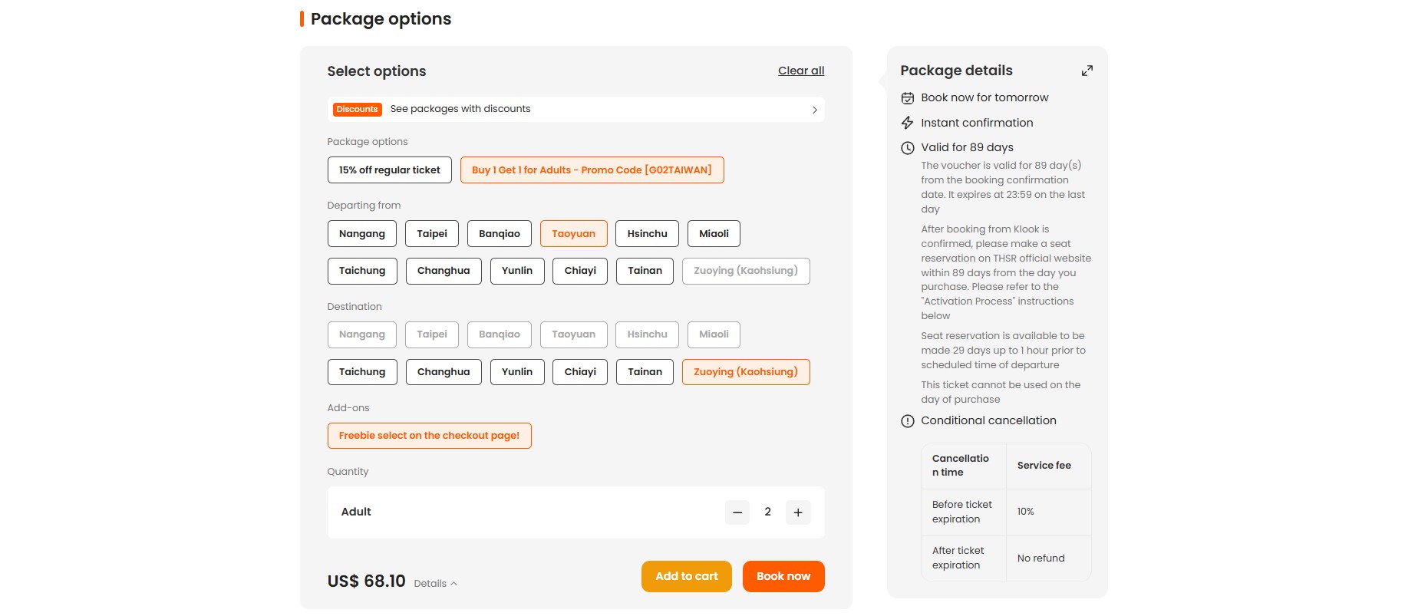Click the calendar icon beside Book now for tomorrow

pyautogui.click(x=907, y=98)
